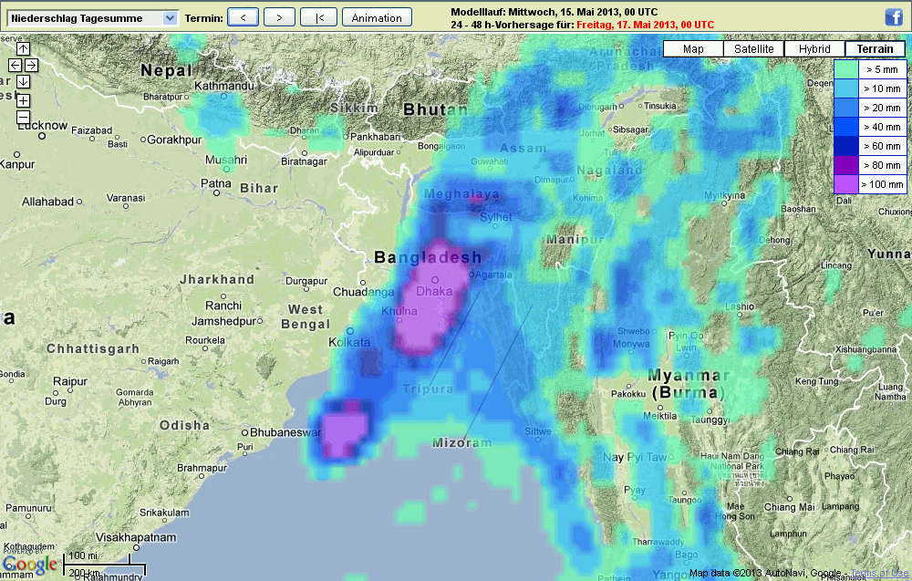The image size is (912, 581).
Task: Start the Animation playback
Action: tap(377, 17)
